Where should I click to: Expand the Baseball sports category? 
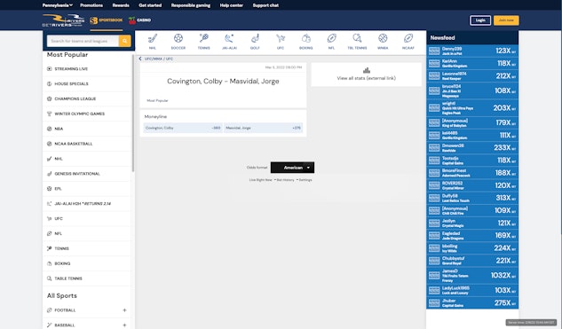click(x=124, y=325)
